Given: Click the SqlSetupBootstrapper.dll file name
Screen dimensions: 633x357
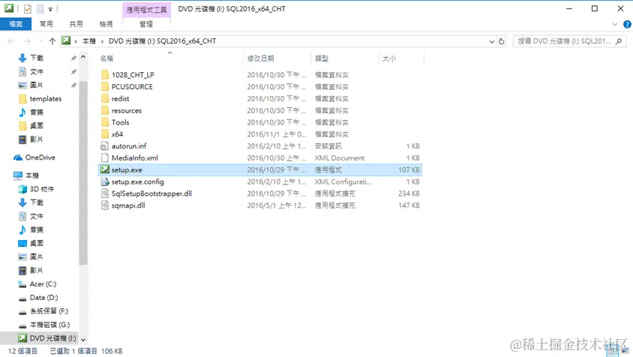Looking at the screenshot, I should pyautogui.click(x=151, y=193).
